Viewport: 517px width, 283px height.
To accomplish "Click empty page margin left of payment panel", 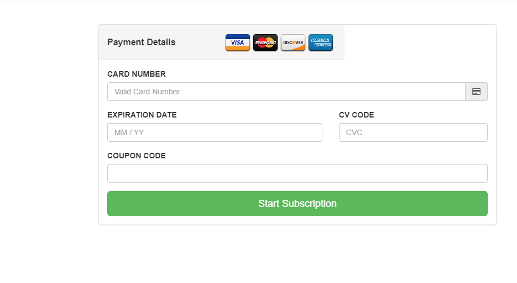I will tap(49, 124).
